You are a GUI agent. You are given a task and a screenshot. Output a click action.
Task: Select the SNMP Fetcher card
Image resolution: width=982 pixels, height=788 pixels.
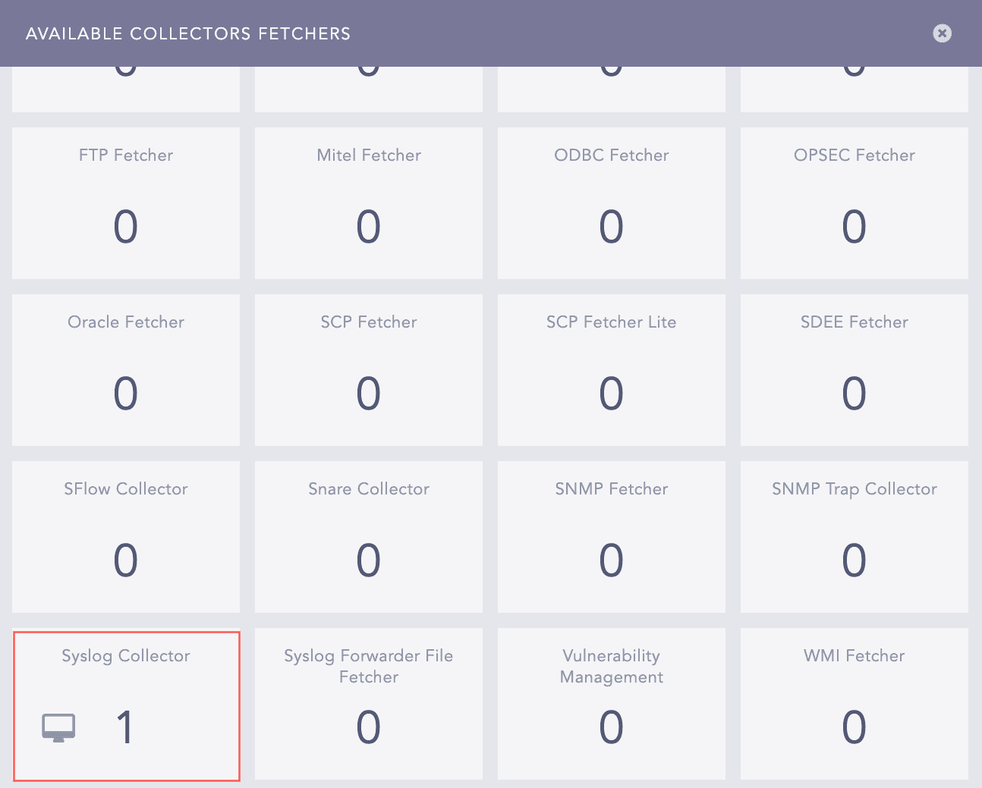tap(612, 536)
